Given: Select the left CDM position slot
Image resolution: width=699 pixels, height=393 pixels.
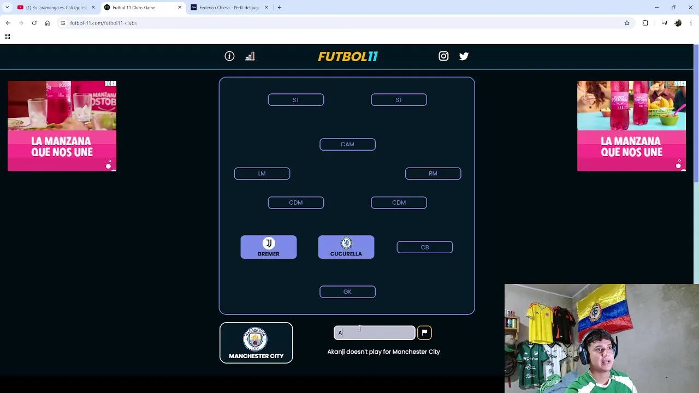Looking at the screenshot, I should click(x=295, y=203).
